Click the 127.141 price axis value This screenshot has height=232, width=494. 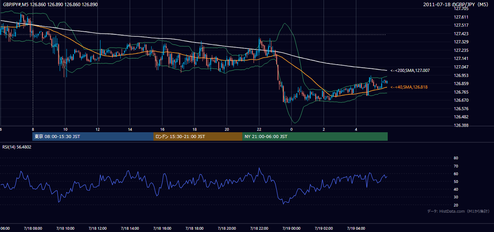coord(461,58)
